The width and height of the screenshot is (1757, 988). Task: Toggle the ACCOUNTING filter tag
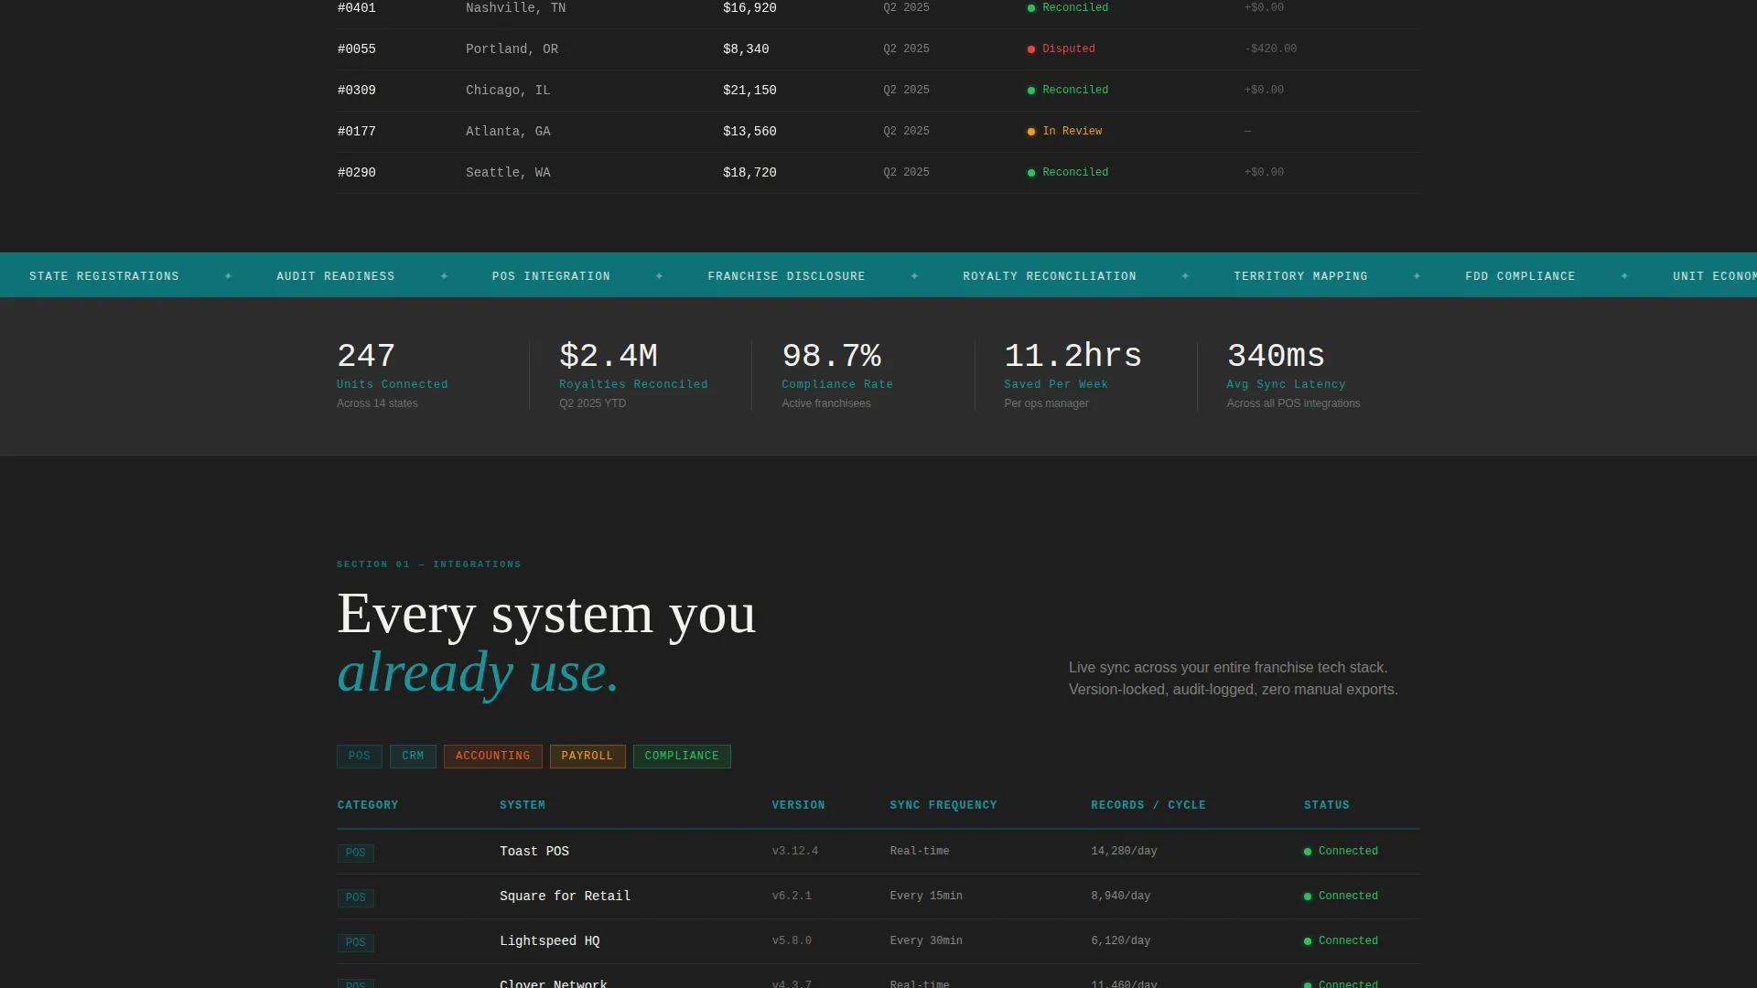492,757
